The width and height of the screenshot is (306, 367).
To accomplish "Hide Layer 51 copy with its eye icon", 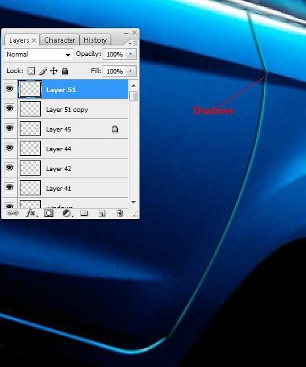I will 10,109.
